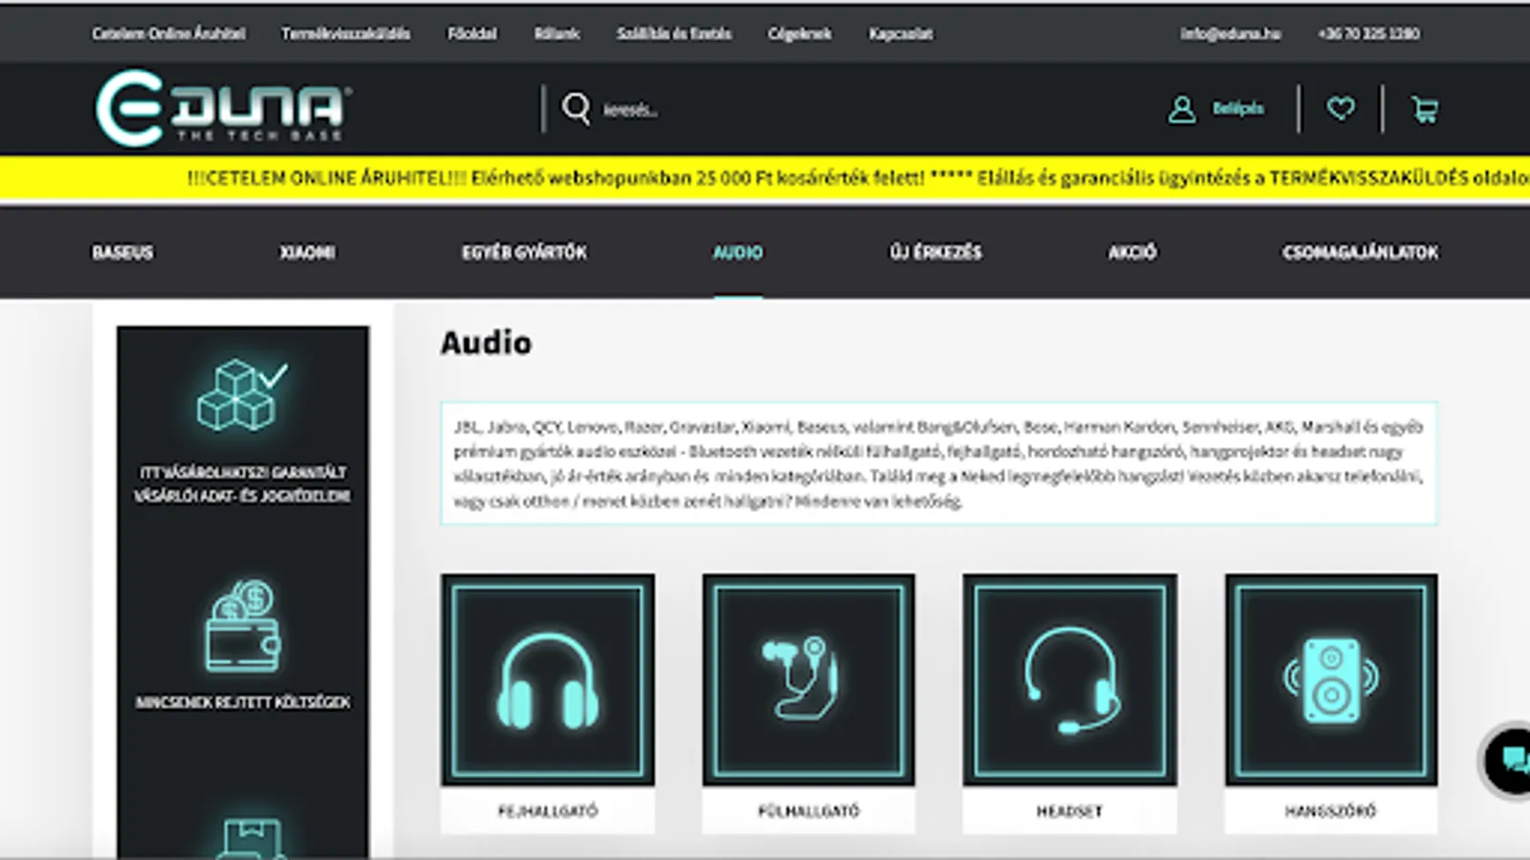Click the NINCSENEK REJTETT KÖLTSÉGEK sidebar text
Screen dimensions: 1530x860
click(x=243, y=702)
